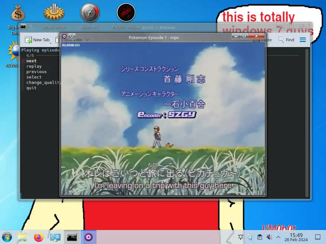
Task: Maximize the mpv player window
Action: point(244,36)
